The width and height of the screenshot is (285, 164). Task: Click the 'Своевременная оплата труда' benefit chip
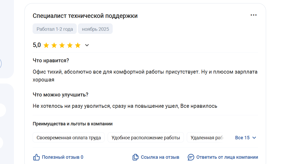[69, 137]
